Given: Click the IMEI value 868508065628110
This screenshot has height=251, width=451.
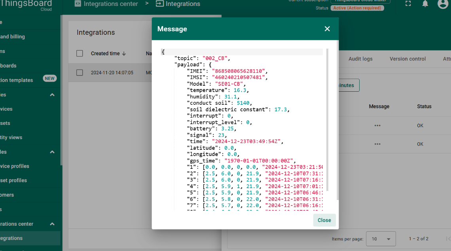Looking at the screenshot, I should (238, 71).
